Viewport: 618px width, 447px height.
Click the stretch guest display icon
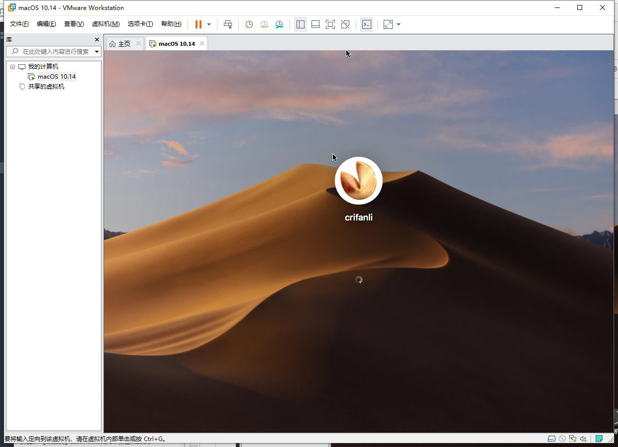coord(388,24)
